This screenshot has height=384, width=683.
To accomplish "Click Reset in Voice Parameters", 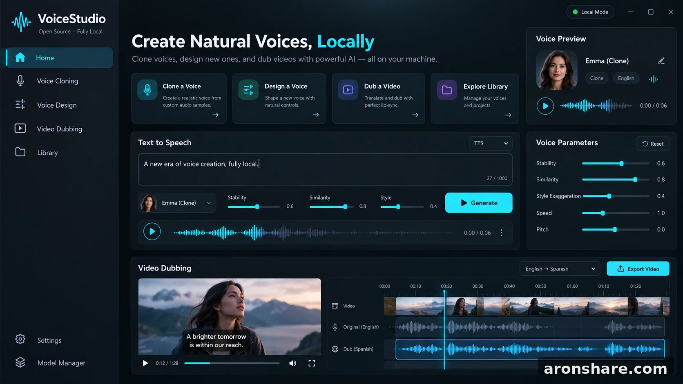I will click(x=652, y=144).
